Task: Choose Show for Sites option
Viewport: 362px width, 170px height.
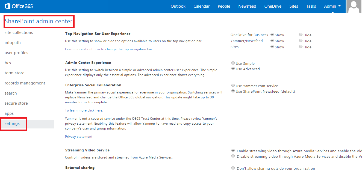Action: coord(272,47)
